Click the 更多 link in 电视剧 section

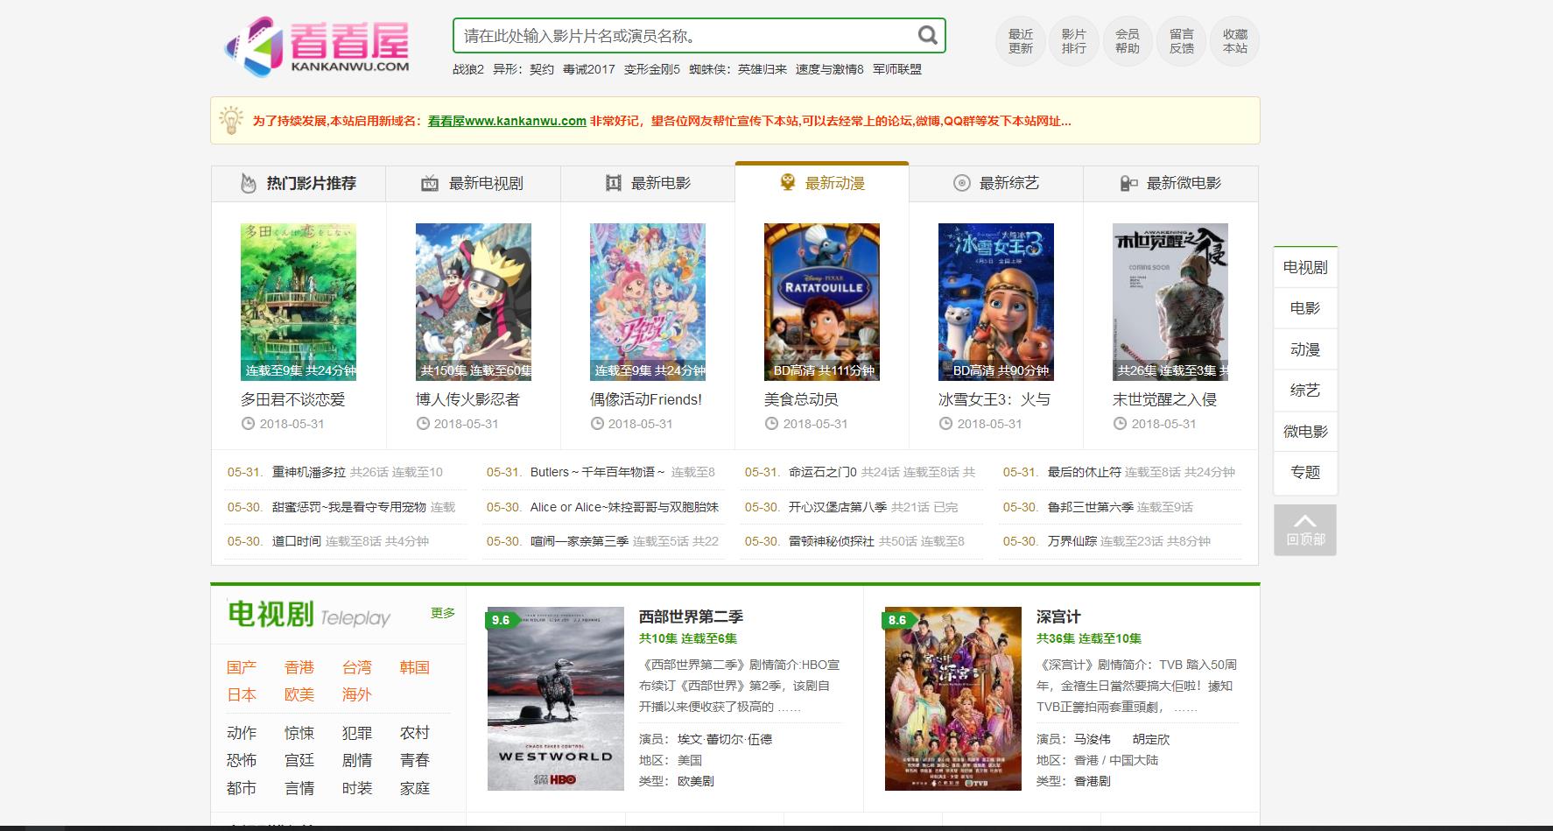pyautogui.click(x=442, y=613)
